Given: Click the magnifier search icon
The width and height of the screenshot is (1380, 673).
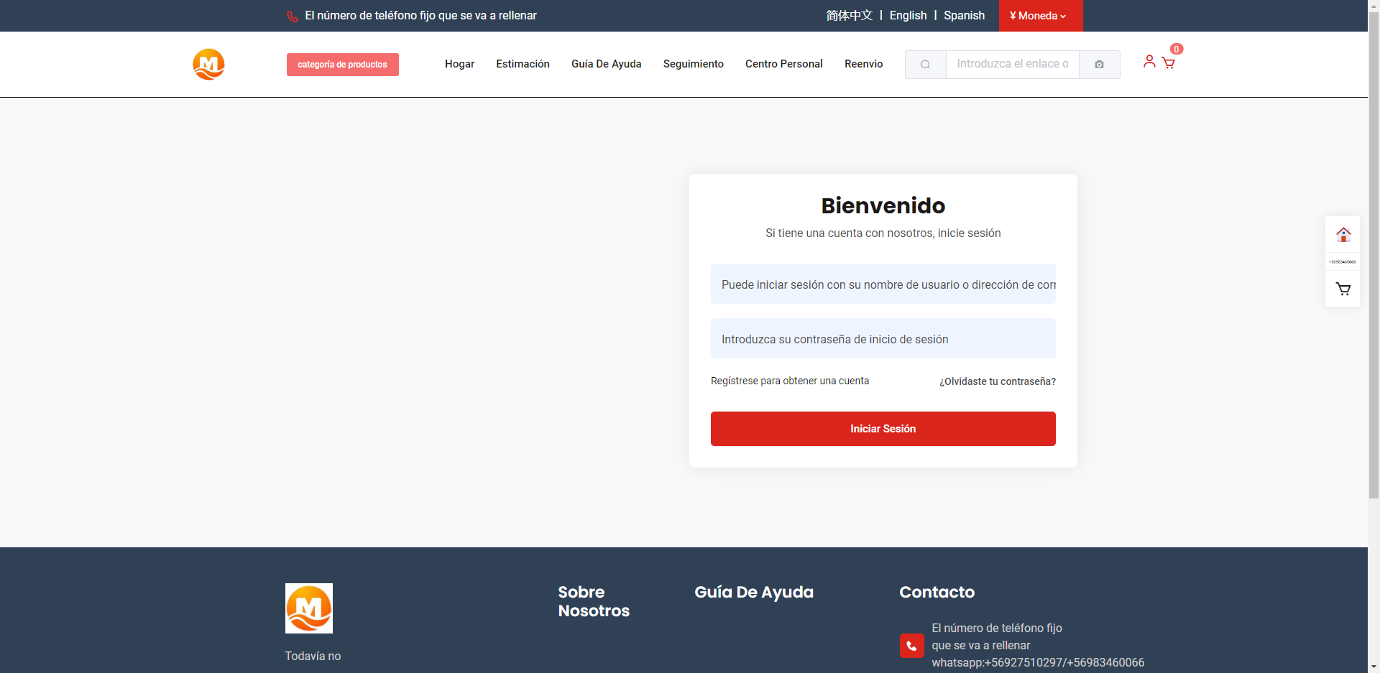Looking at the screenshot, I should pyautogui.click(x=926, y=65).
